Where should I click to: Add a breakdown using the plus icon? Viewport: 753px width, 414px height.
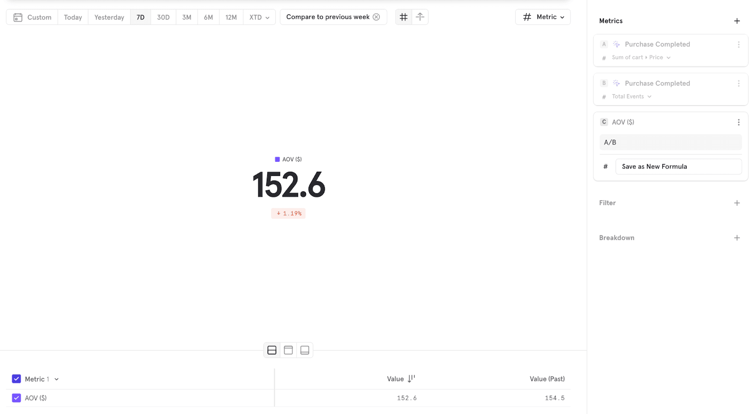tap(737, 238)
